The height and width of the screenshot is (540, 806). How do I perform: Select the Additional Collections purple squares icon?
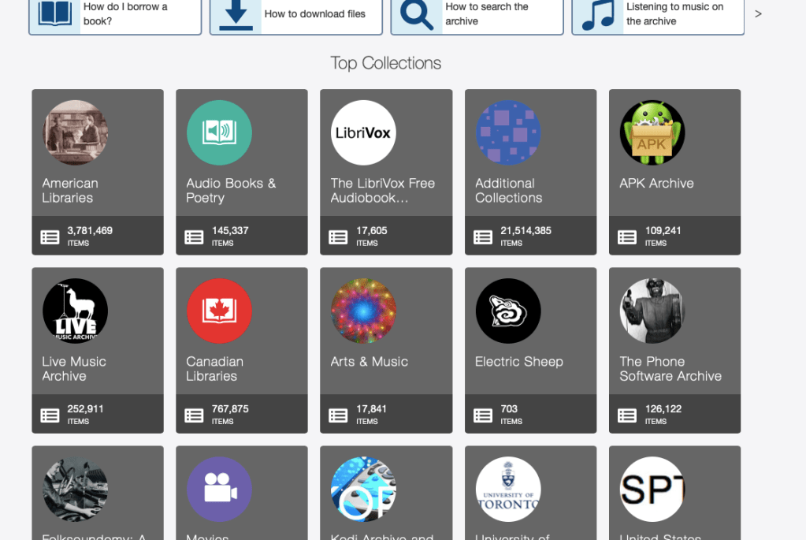508,132
